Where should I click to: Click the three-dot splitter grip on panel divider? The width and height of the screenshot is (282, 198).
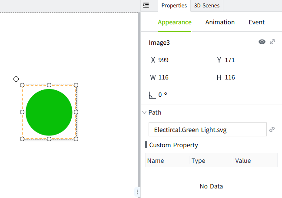pyautogui.click(x=138, y=191)
